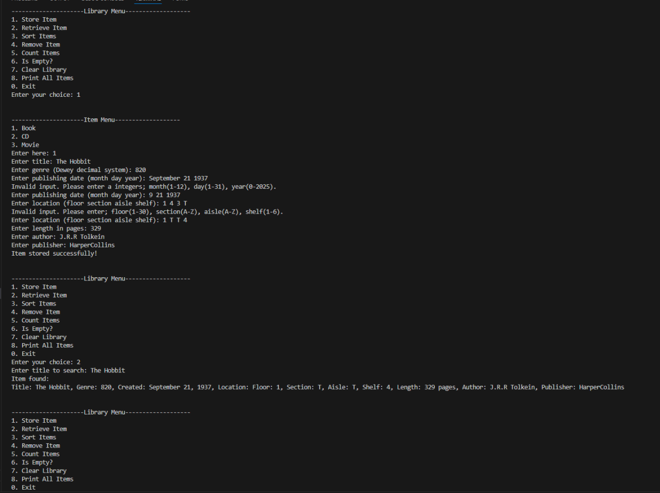The width and height of the screenshot is (660, 493).
Task: Click the "September 21 1937" date entry line
Action: point(110,178)
